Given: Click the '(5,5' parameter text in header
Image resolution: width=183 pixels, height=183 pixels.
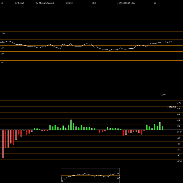Looking at the screenshot, I should click(x=94, y=3).
